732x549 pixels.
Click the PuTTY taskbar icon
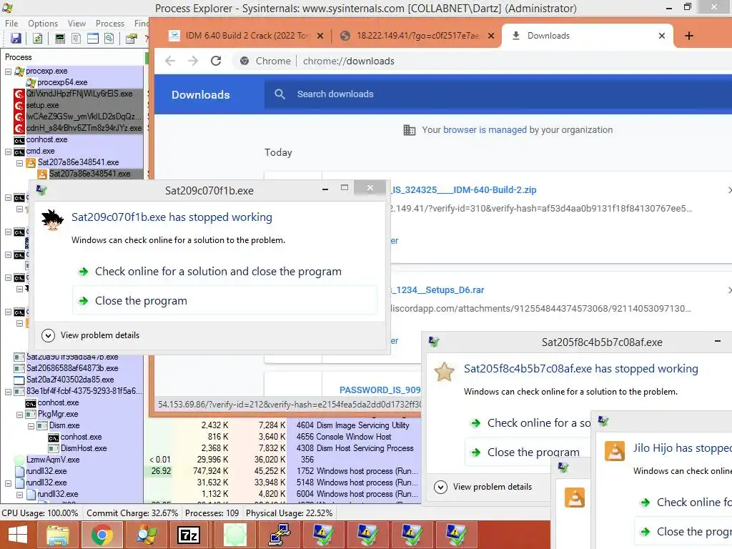point(280,535)
